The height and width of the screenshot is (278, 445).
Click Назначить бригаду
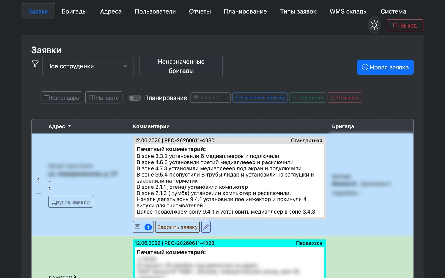(260, 98)
